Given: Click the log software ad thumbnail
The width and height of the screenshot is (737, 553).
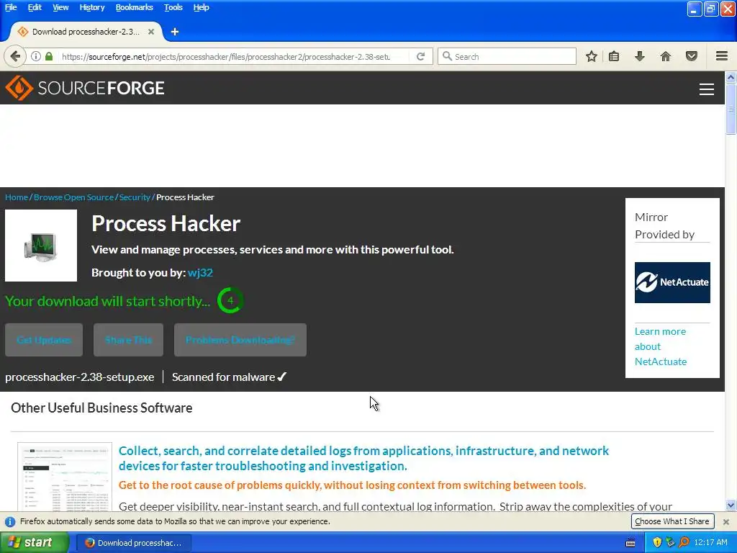Looking at the screenshot, I should (65, 477).
